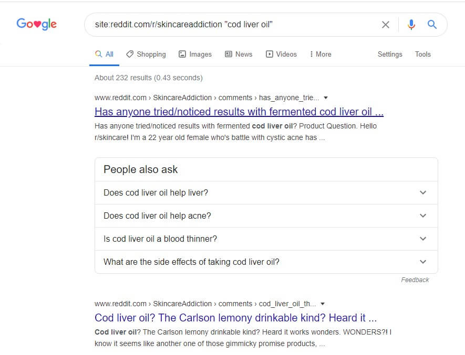Switch to the Images tab
The height and width of the screenshot is (355, 465).
[x=195, y=54]
